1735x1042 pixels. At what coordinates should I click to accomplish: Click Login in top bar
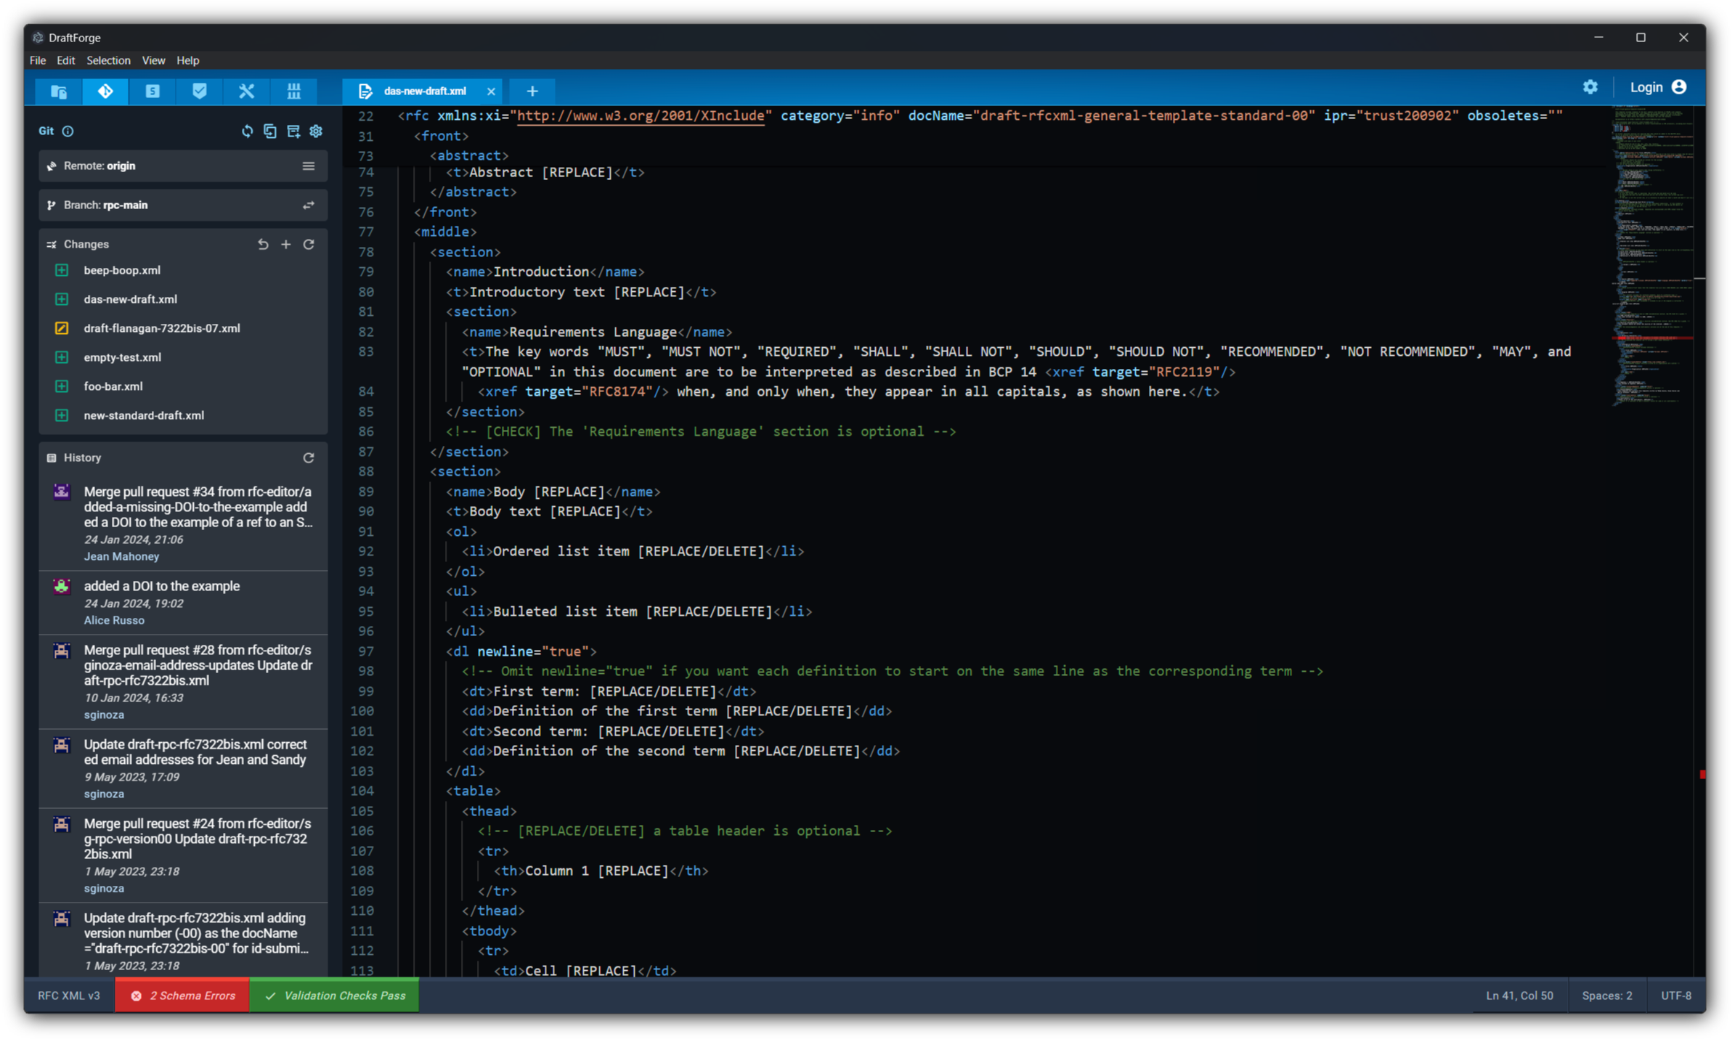[1646, 87]
